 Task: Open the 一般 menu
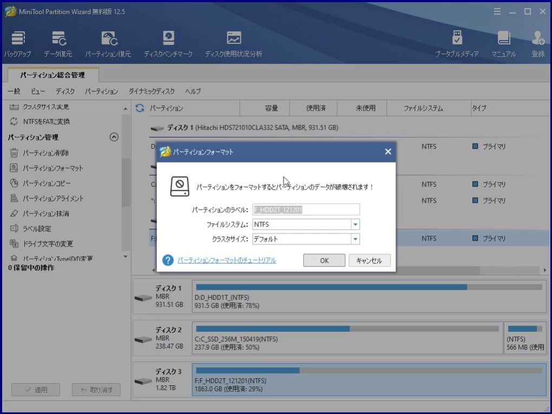[x=14, y=92]
